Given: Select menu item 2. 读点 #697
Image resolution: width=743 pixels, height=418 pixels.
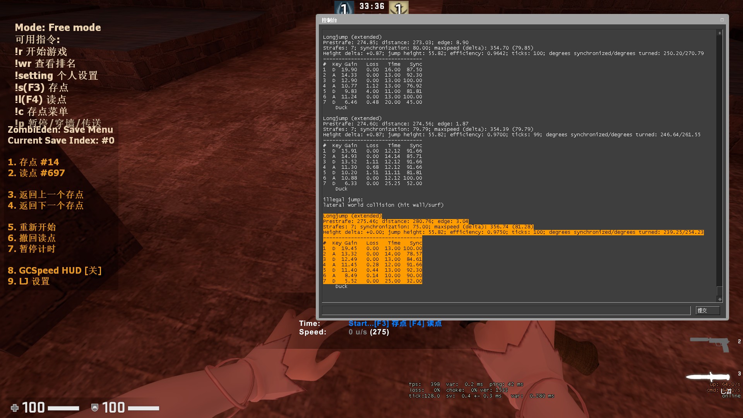Looking at the screenshot, I should (36, 173).
